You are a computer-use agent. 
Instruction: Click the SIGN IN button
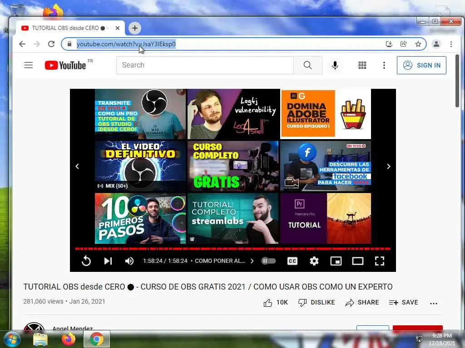coord(421,65)
